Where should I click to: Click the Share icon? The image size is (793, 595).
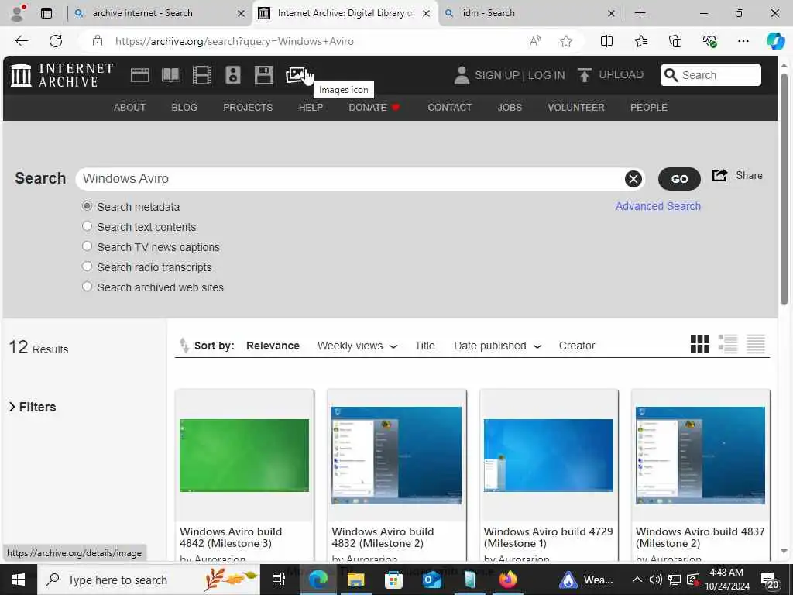click(719, 176)
